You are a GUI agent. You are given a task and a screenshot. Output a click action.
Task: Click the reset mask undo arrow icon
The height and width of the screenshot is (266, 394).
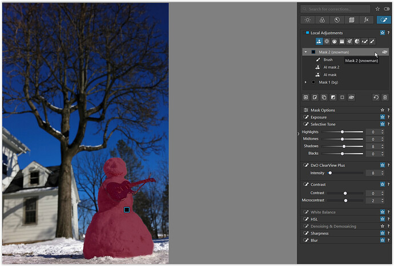pos(376,98)
